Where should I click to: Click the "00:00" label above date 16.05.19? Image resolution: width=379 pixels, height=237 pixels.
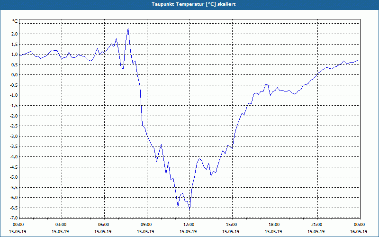click(360, 225)
